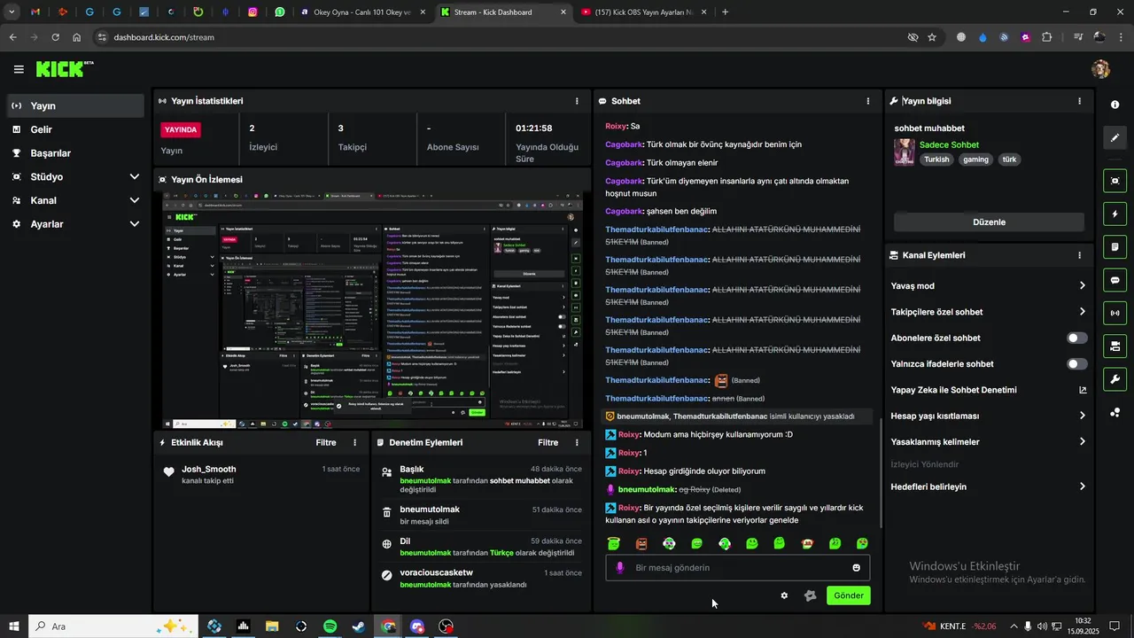Image resolution: width=1134 pixels, height=638 pixels.
Task: Click the wrench icon in right sidebar
Action: 1115,379
